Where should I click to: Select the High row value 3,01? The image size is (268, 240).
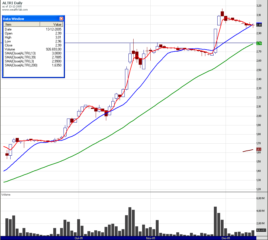(33, 37)
